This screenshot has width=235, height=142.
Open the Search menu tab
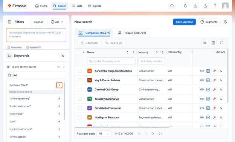[x=60, y=6]
